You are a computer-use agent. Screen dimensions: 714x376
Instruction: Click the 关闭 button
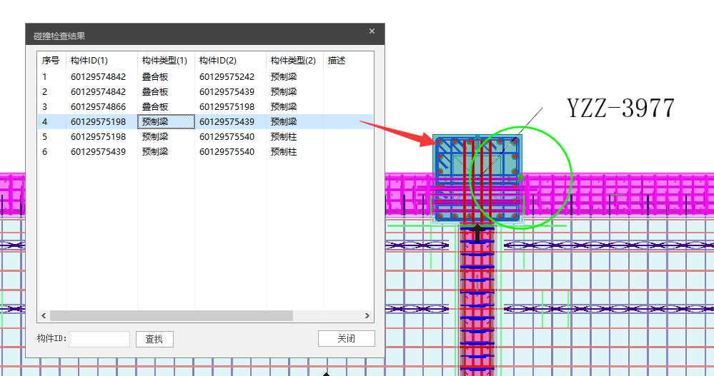(x=346, y=338)
